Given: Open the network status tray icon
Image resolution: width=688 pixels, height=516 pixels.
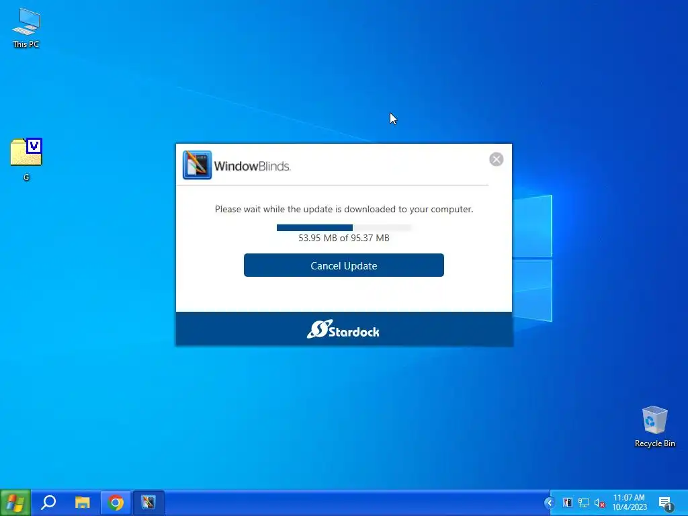Looking at the screenshot, I should pos(584,503).
